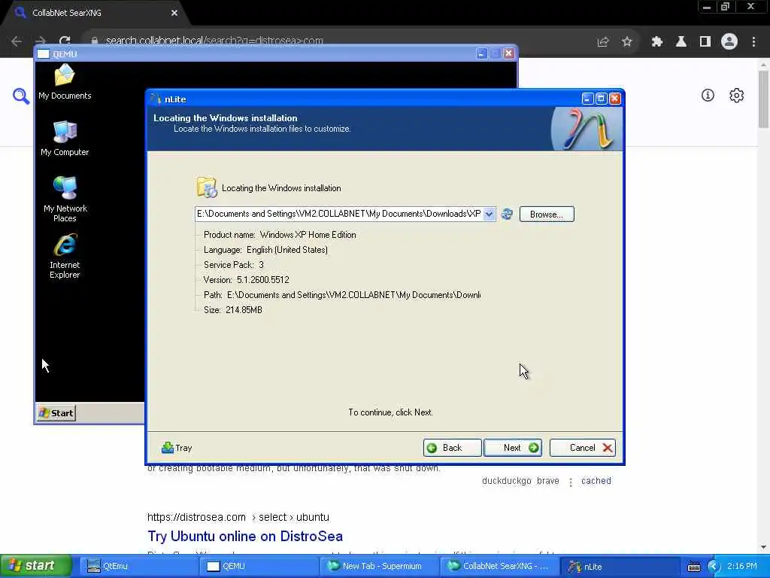Open SearXNG preferences gear icon
The image size is (770, 578).
coord(737,96)
